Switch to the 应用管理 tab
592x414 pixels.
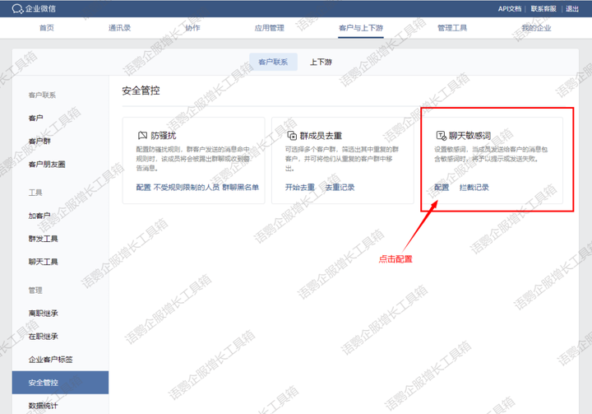tap(270, 28)
